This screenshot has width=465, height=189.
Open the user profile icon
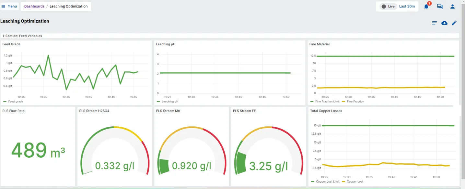tap(453, 6)
